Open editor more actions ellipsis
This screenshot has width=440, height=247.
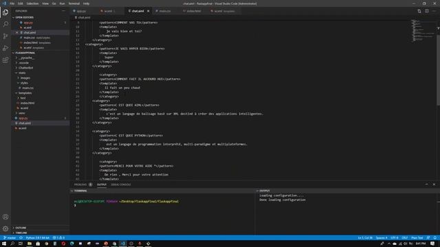tap(434, 11)
